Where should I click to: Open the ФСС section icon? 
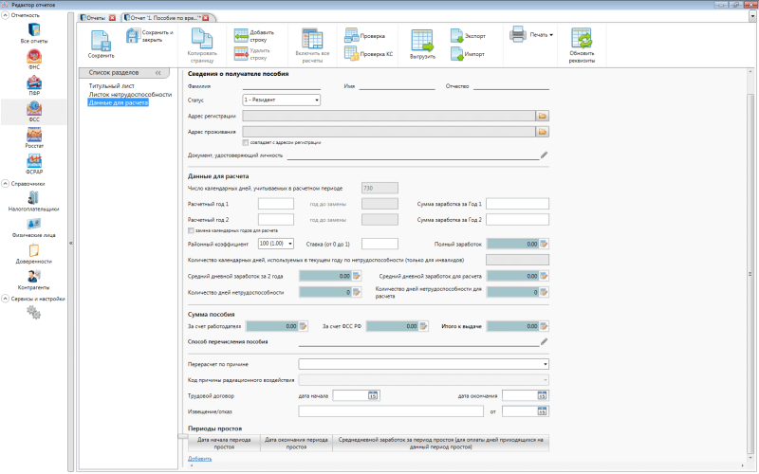click(x=34, y=108)
